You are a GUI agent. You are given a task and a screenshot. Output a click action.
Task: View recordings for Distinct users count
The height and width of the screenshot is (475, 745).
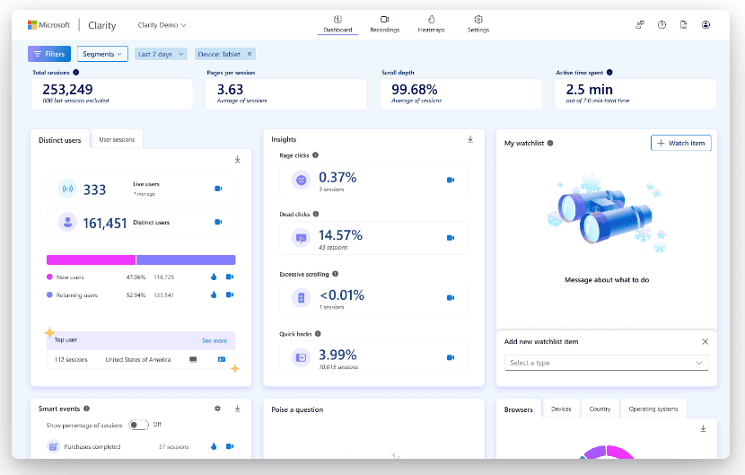(x=218, y=222)
